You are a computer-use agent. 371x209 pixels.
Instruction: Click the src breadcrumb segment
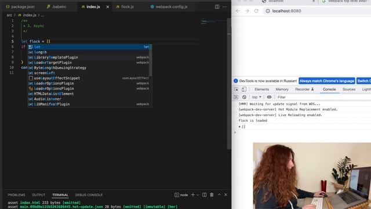(x=9, y=15)
